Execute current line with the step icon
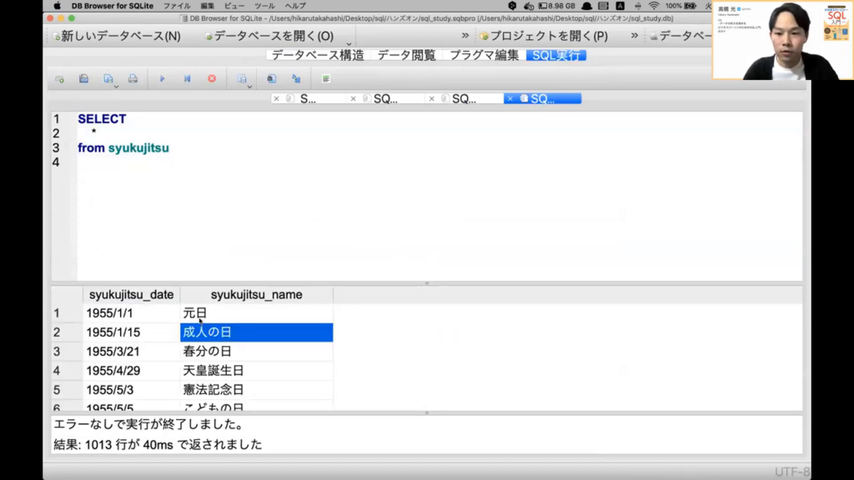Image resolution: width=854 pixels, height=480 pixels. point(188,79)
